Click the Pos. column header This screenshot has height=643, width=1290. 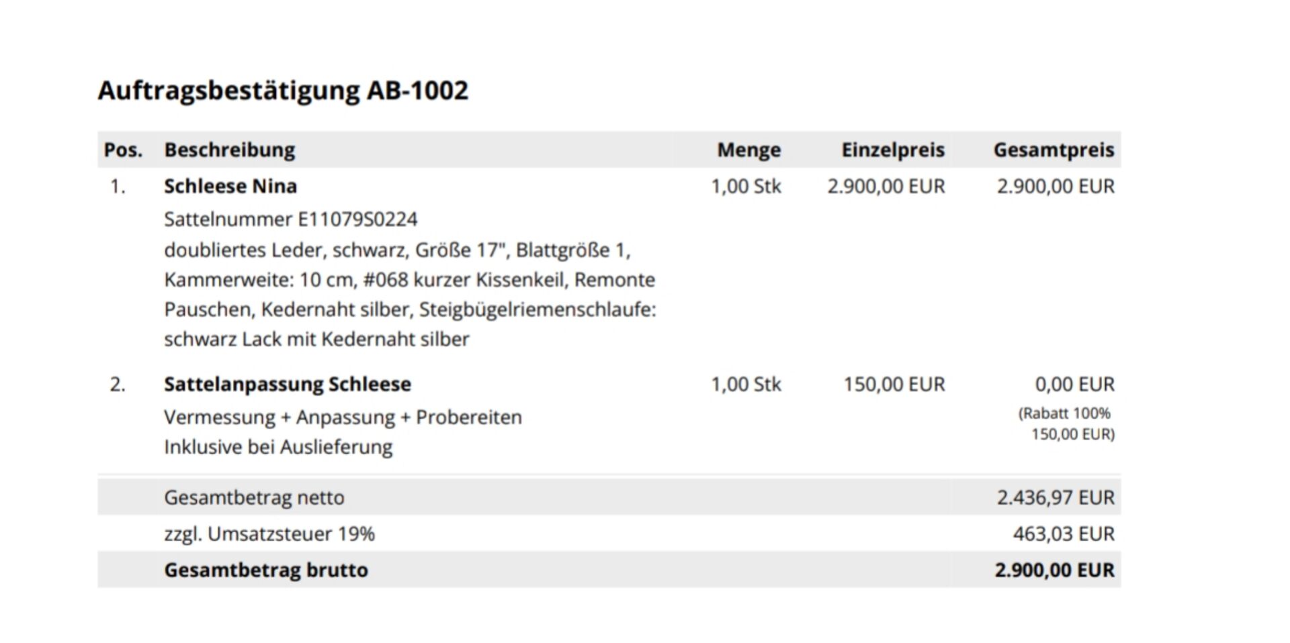click(123, 150)
